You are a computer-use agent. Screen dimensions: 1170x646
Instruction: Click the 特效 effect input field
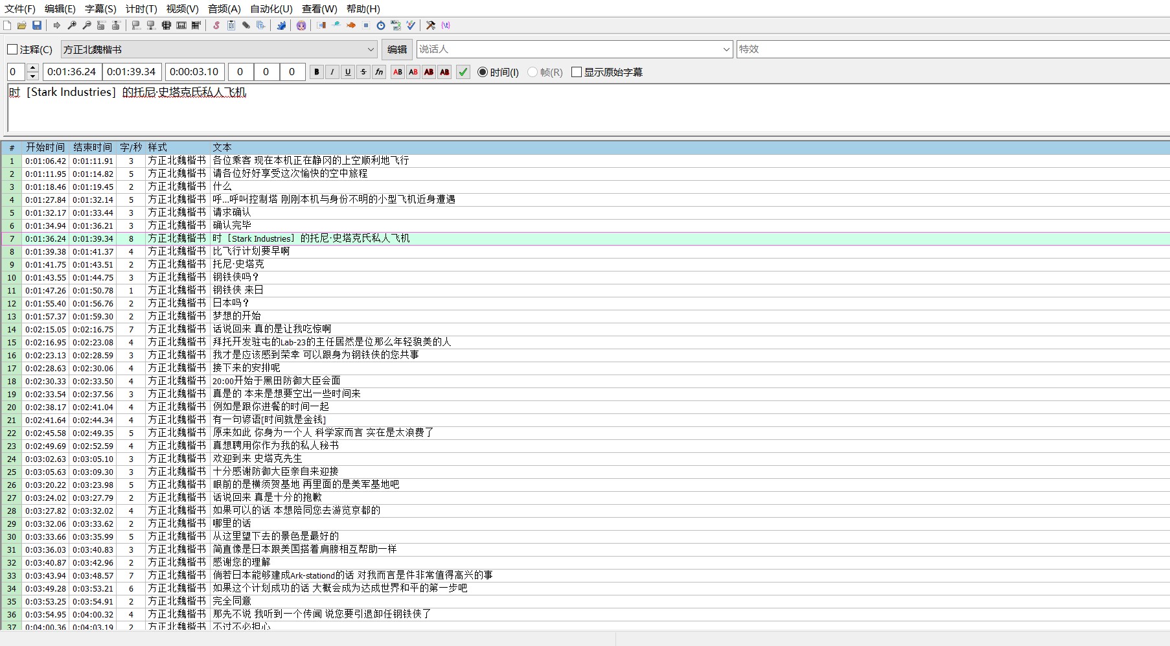pos(953,49)
